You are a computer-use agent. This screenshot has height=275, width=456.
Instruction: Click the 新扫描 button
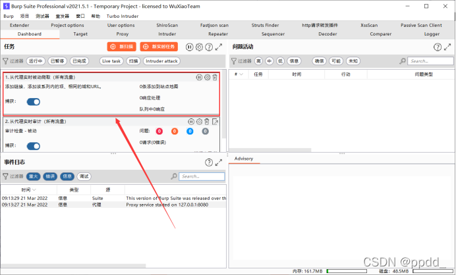click(121, 47)
